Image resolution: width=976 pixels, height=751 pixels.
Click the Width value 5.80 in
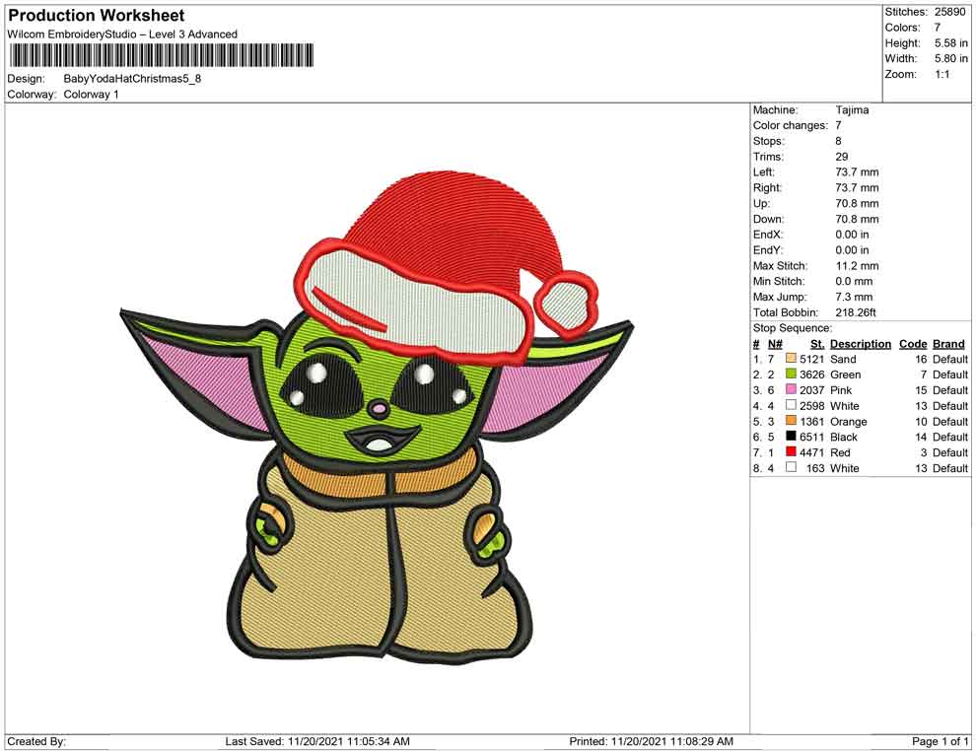coord(950,58)
